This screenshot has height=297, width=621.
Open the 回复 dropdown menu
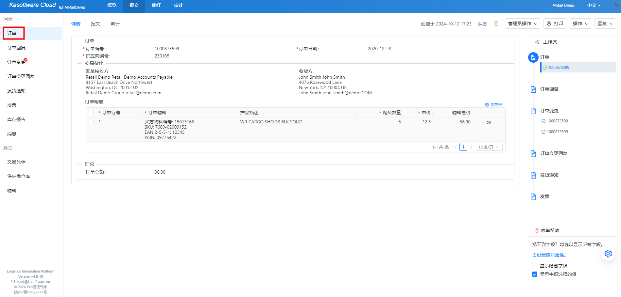click(x=605, y=23)
